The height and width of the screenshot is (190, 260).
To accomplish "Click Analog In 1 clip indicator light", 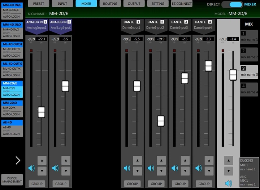I will [x=31, y=51].
